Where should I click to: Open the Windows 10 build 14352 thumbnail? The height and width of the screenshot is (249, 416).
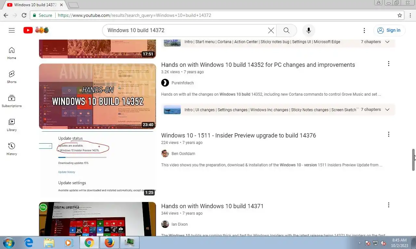point(97,96)
